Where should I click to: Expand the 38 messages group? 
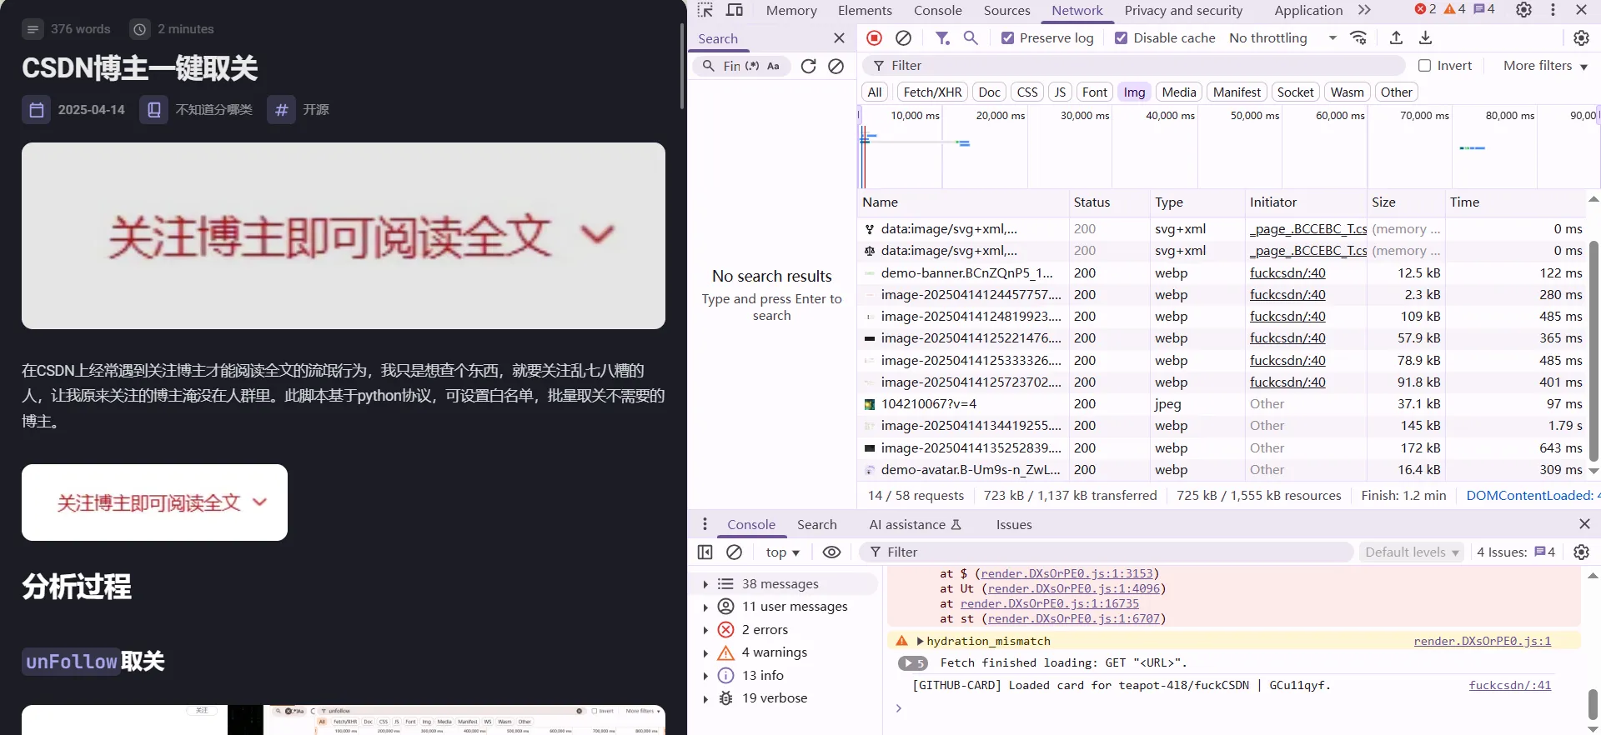coord(705,584)
